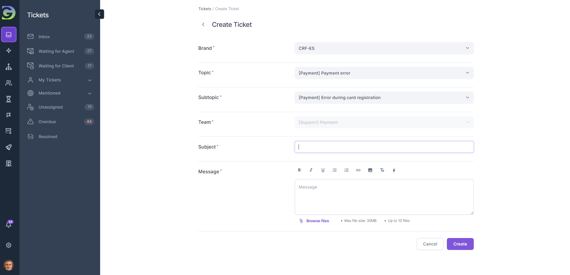Insert numbered list in message

(x=346, y=170)
